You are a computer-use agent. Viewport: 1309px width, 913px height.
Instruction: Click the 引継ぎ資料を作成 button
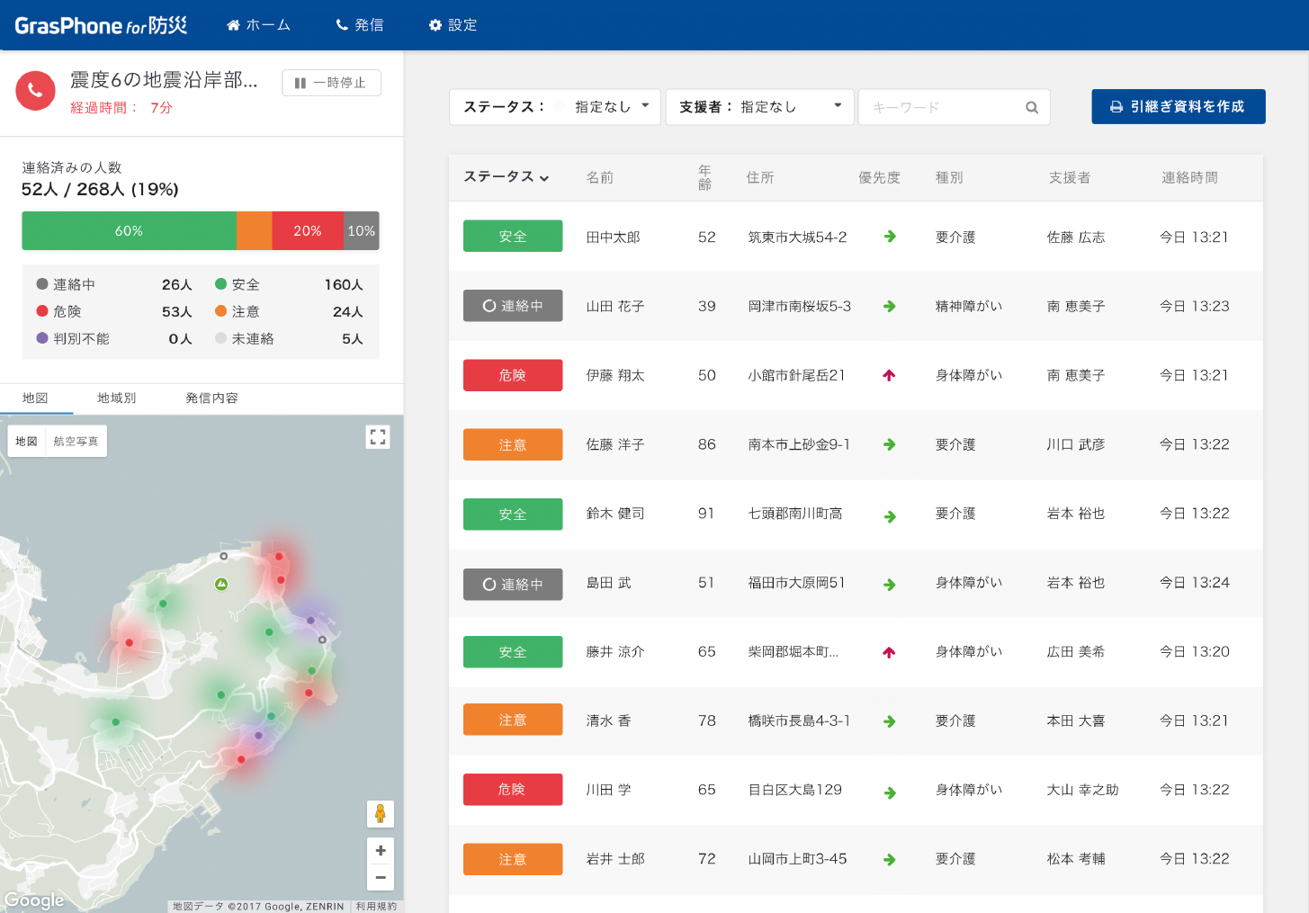point(1178,107)
